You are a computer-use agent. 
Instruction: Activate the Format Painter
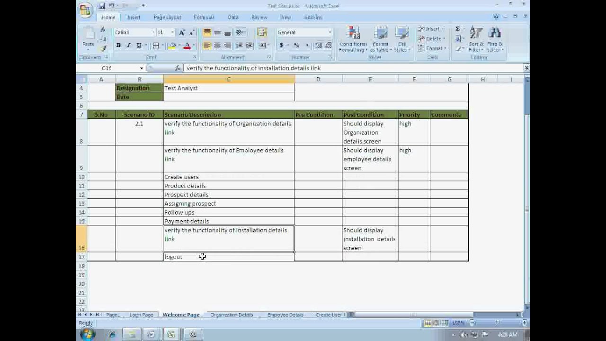pos(103,48)
